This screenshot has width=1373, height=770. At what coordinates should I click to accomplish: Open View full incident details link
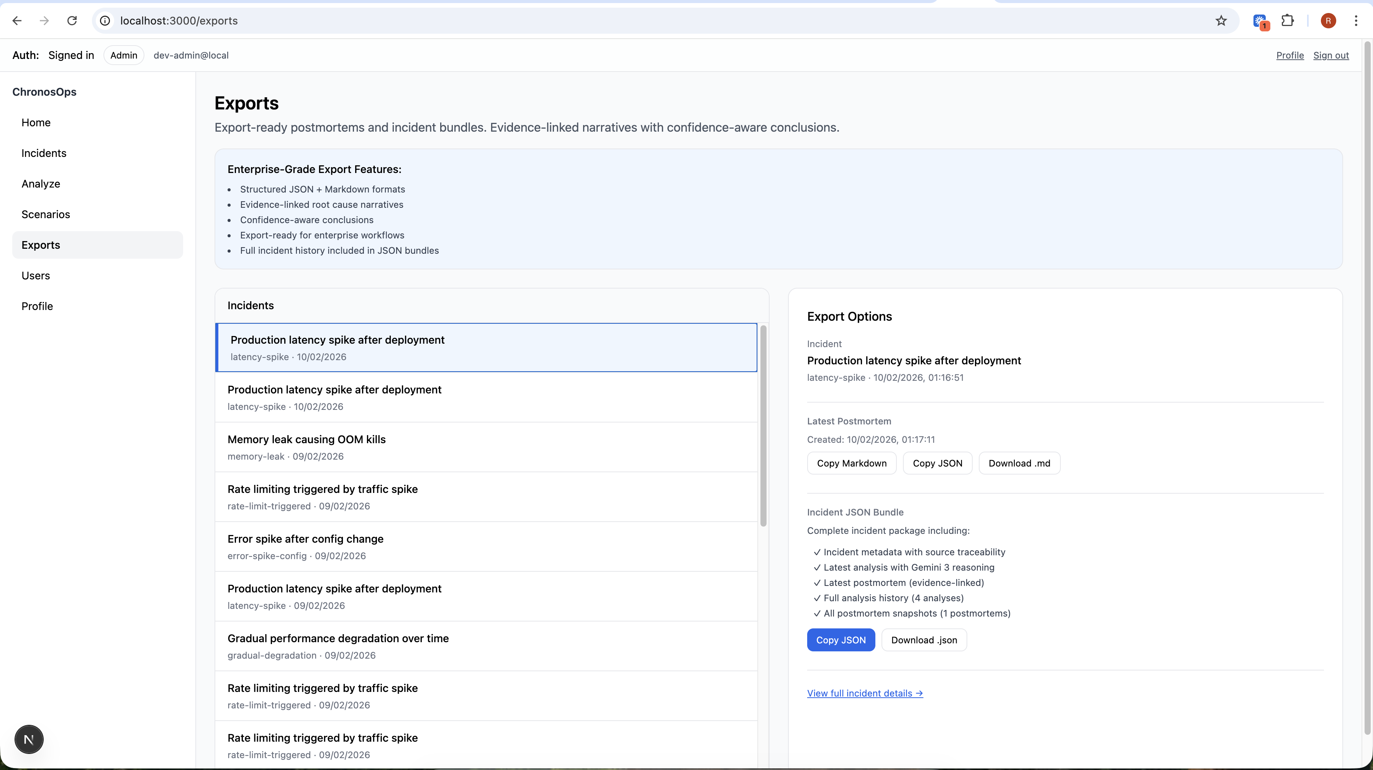[865, 693]
